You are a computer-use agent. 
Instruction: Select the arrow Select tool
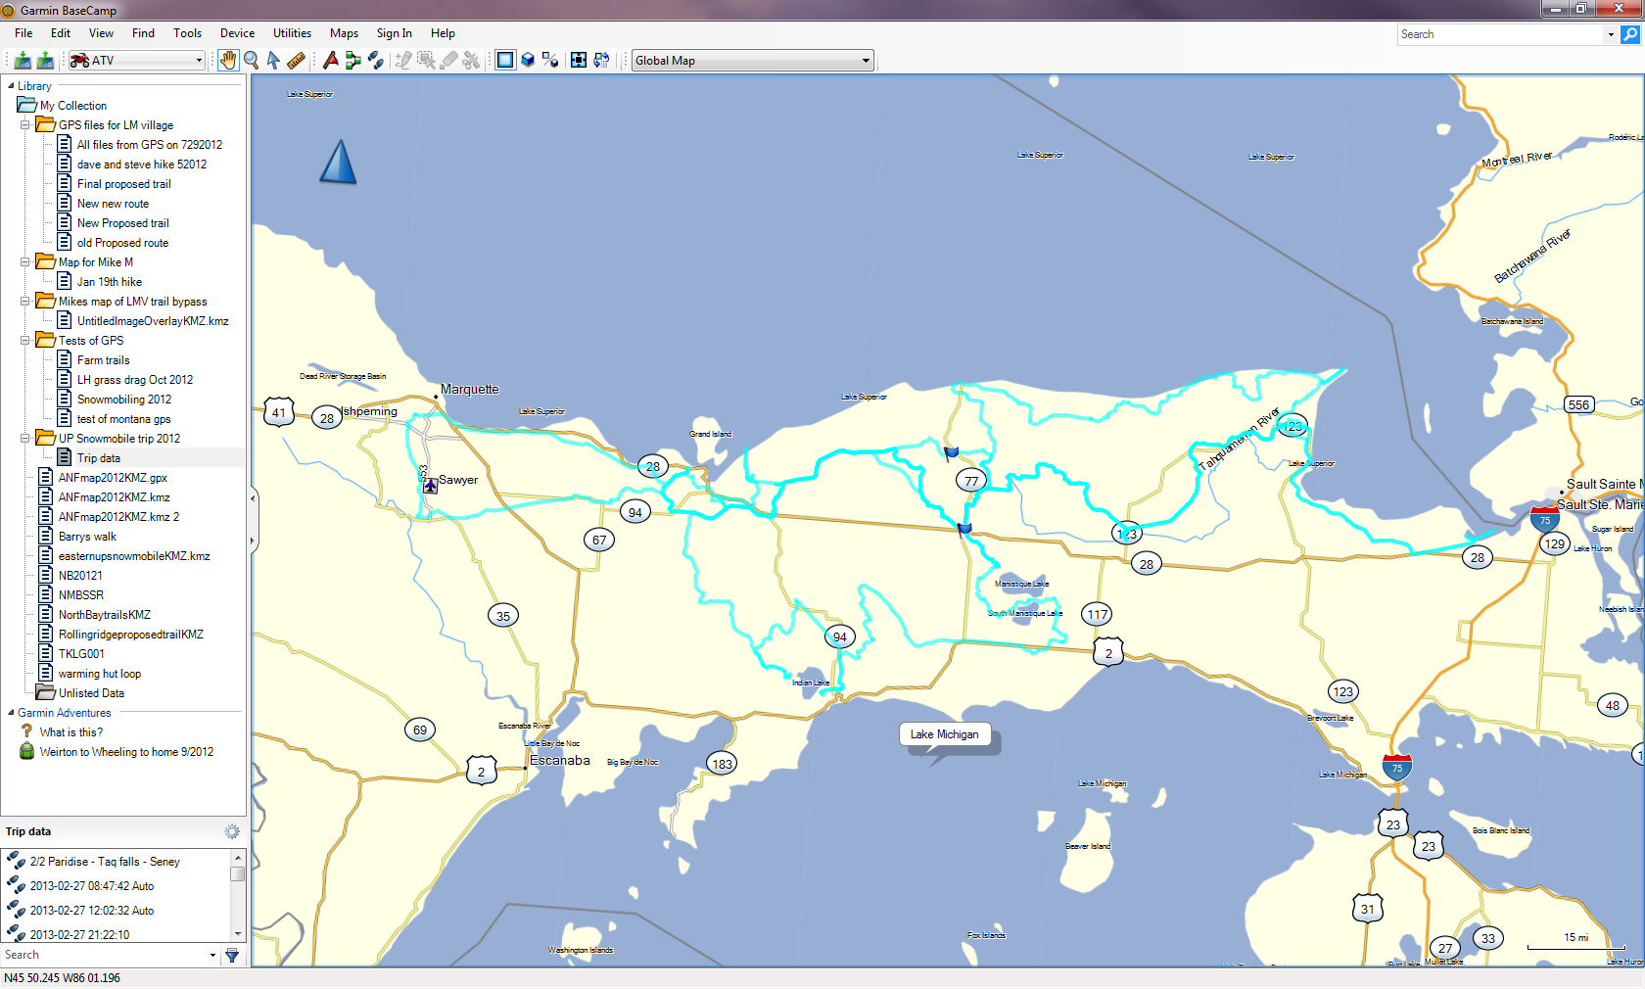[x=274, y=61]
